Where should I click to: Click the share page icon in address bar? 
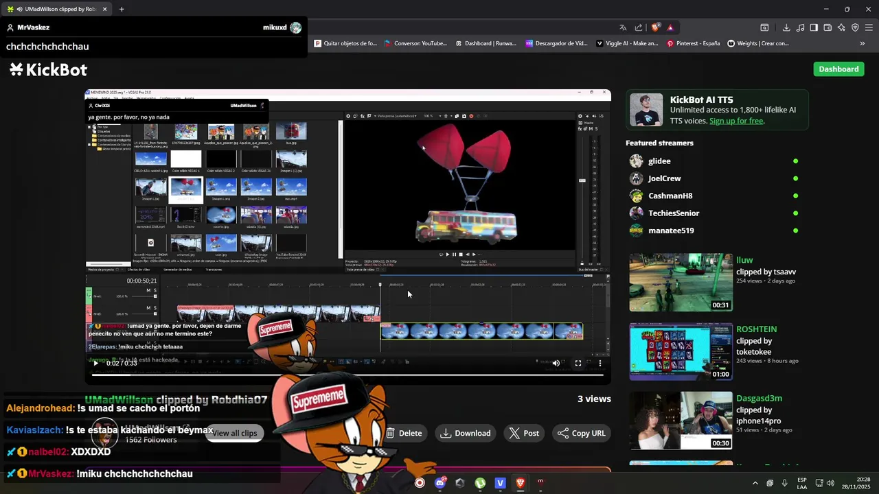[639, 27]
